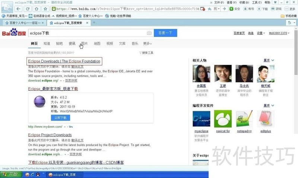
Task: Click the ad-block icon in address bar
Action: 203,9
